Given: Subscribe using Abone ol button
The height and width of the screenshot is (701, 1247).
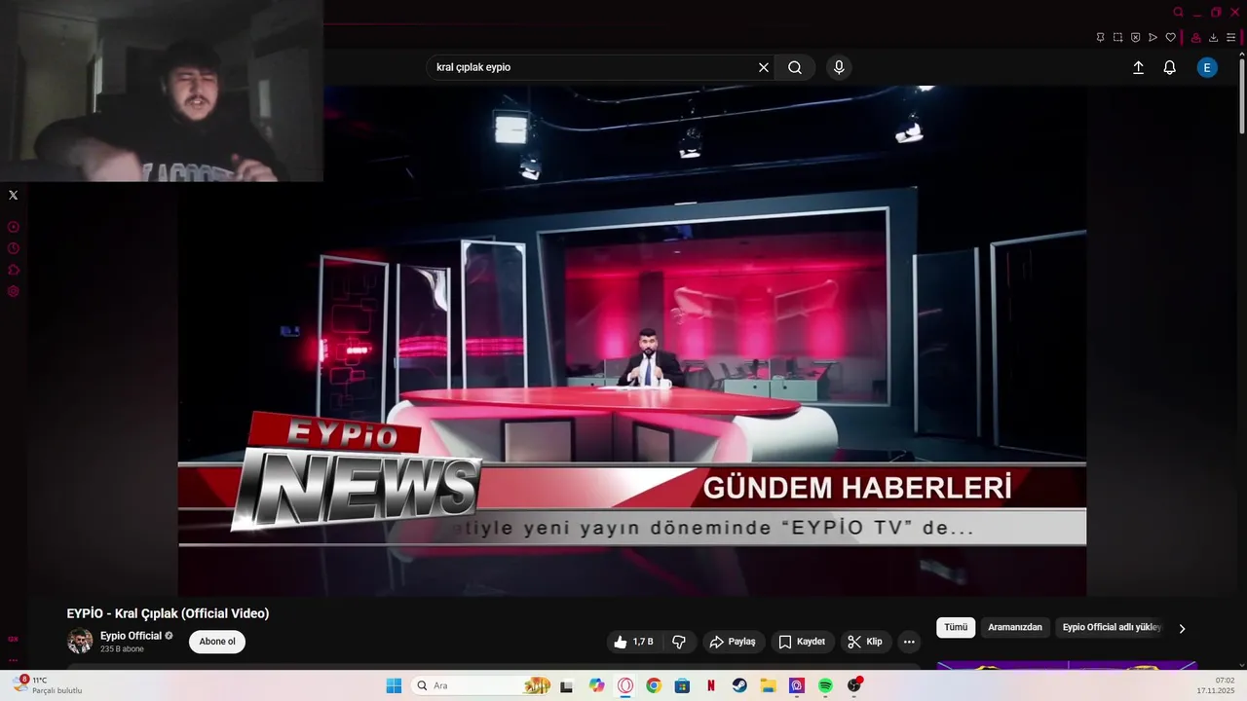Looking at the screenshot, I should [x=217, y=642].
